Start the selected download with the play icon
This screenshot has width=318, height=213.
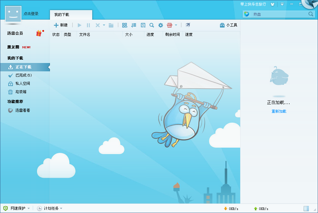(x=80, y=25)
